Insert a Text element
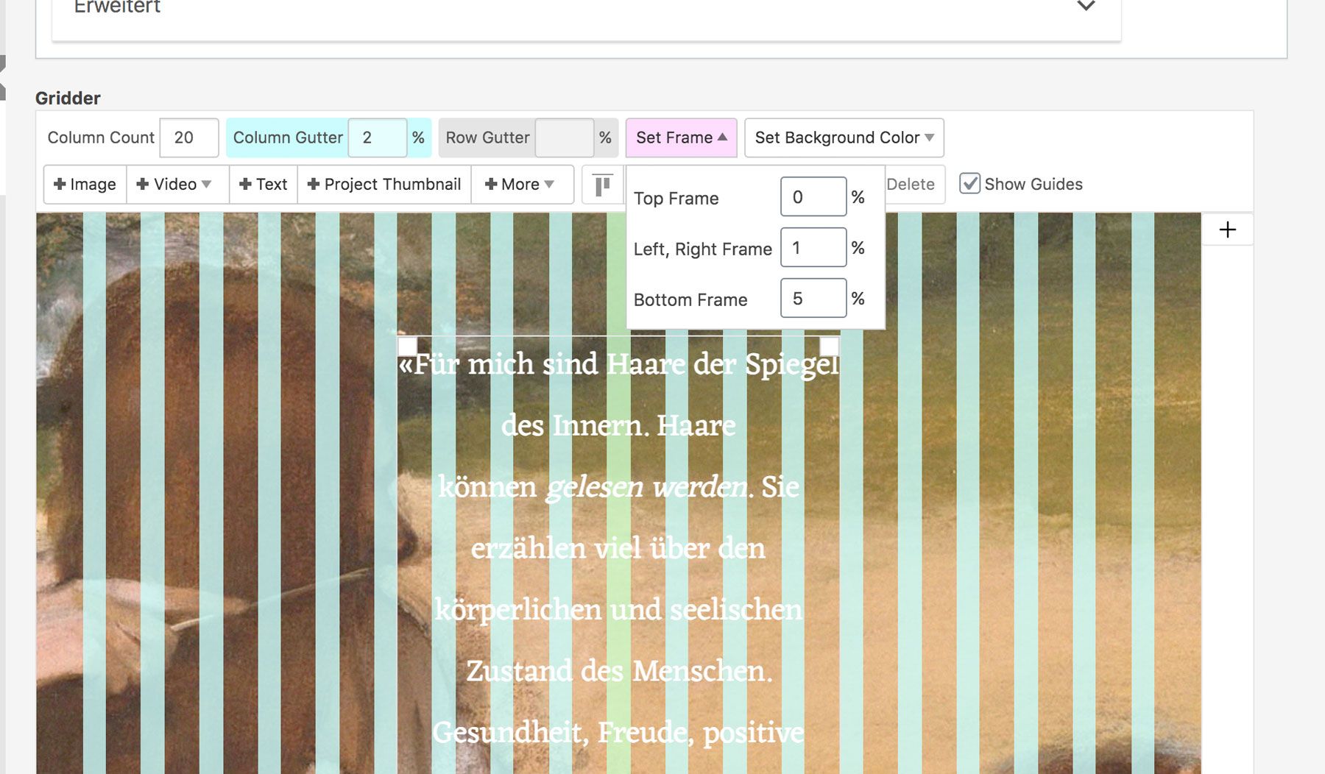The width and height of the screenshot is (1325, 774). coord(264,185)
